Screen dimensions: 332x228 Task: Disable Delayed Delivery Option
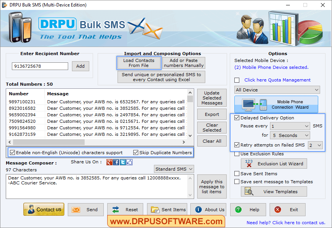(237, 118)
